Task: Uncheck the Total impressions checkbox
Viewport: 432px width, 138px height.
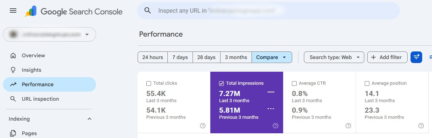Action: pyautogui.click(x=221, y=83)
